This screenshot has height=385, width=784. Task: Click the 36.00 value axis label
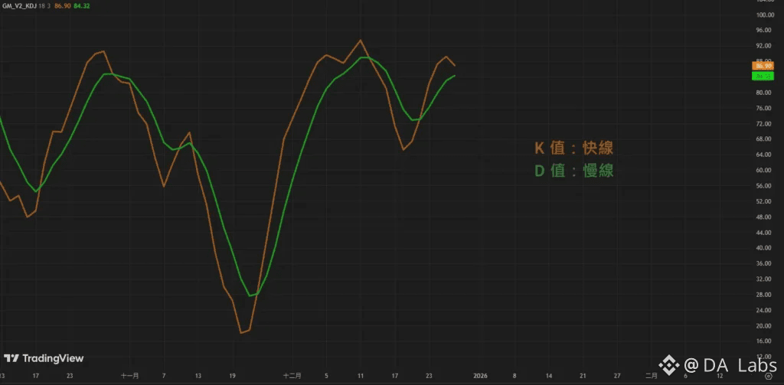pyautogui.click(x=765, y=263)
